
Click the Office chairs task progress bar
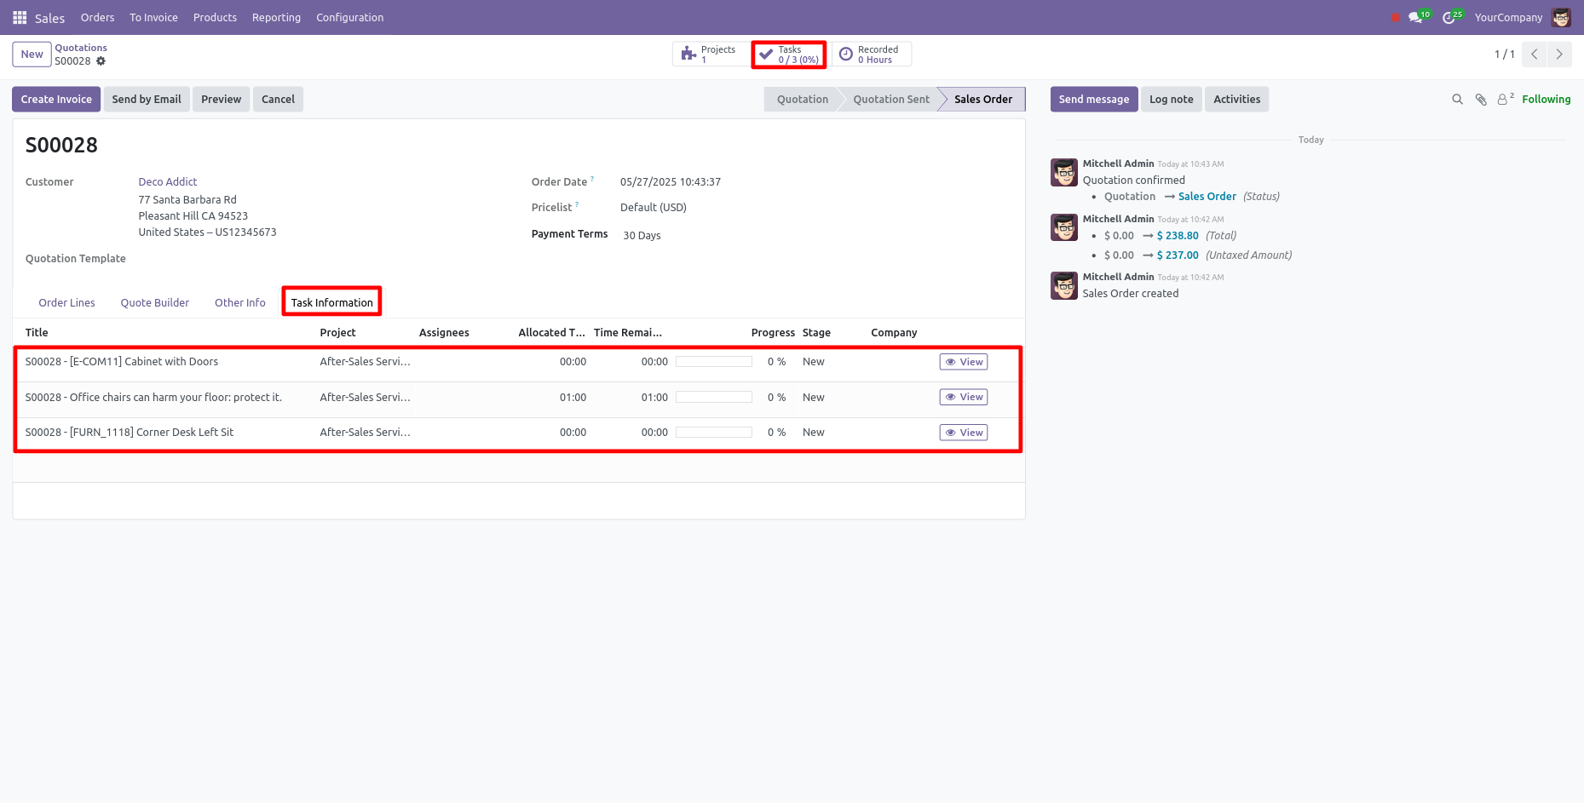pyautogui.click(x=713, y=398)
